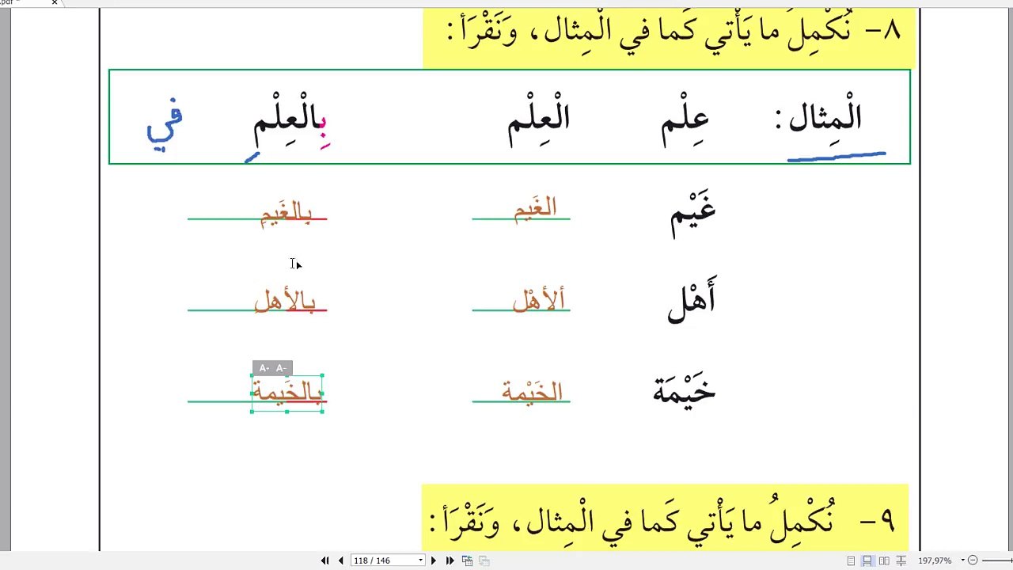
Task: Switch to single page view
Action: [851, 560]
